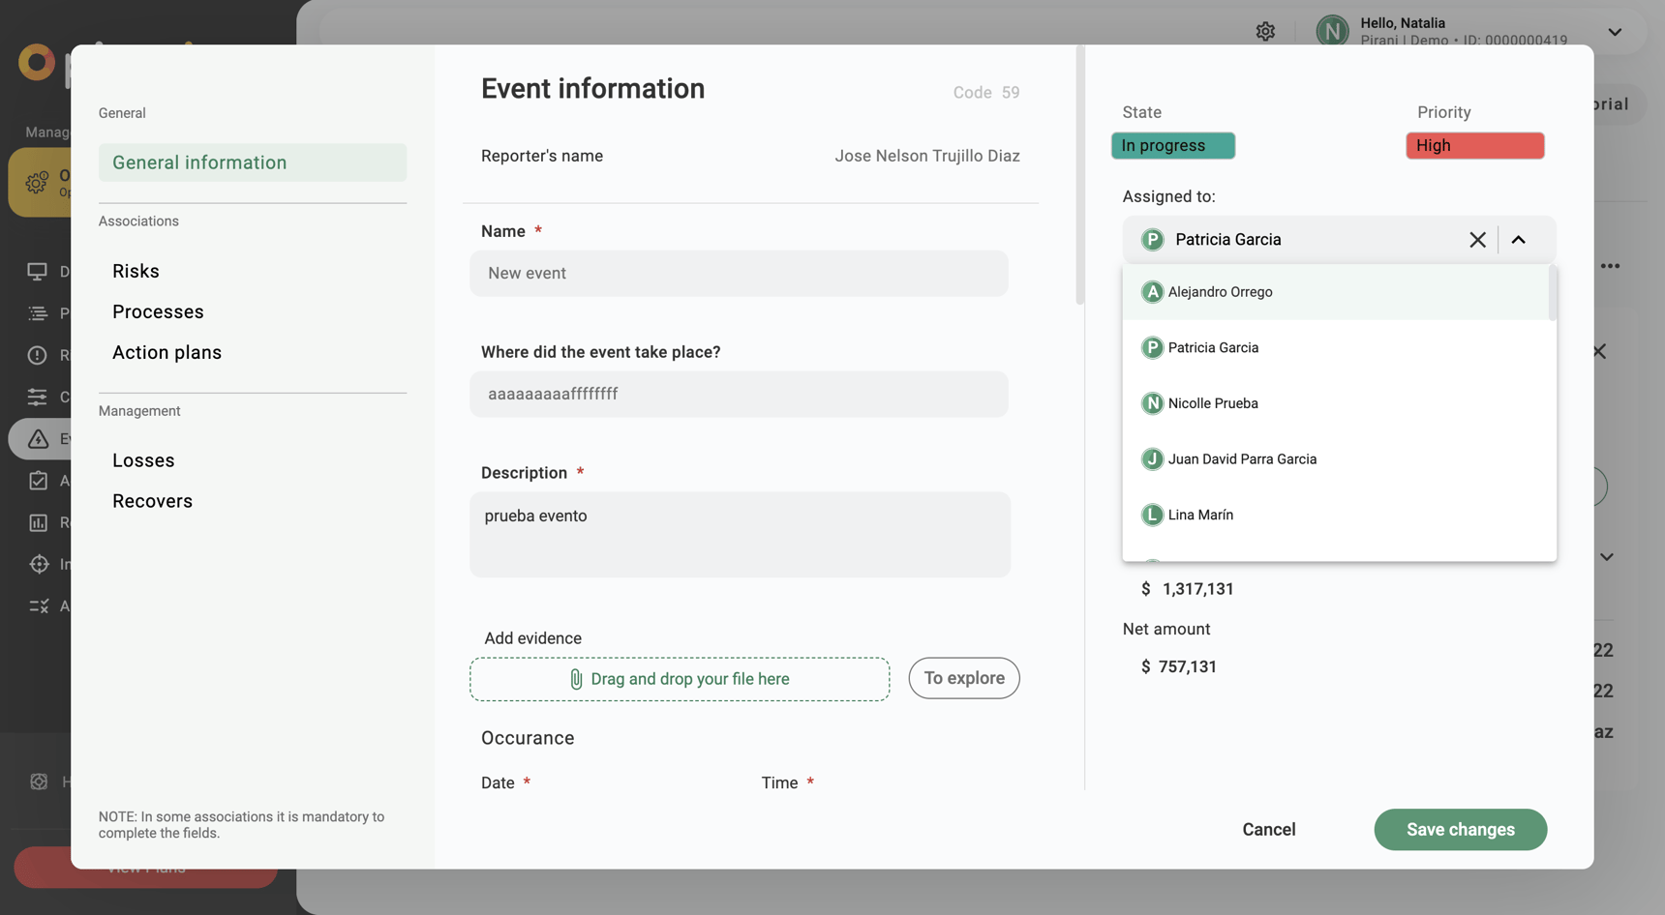Click the Risks exclamation icon in the sidebar
Viewport: 1665px width, 915px height.
(39, 354)
